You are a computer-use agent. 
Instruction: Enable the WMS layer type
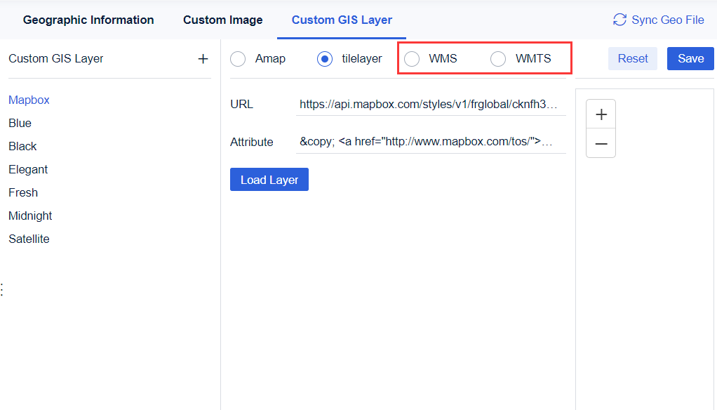pyautogui.click(x=412, y=59)
